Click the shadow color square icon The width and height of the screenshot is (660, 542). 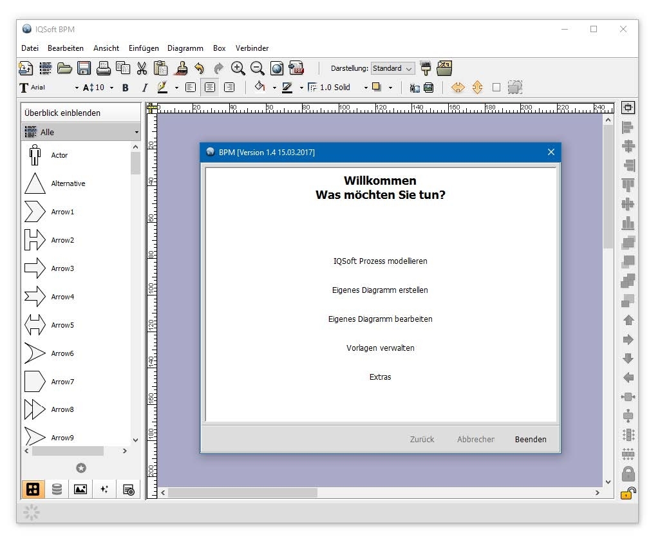377,87
